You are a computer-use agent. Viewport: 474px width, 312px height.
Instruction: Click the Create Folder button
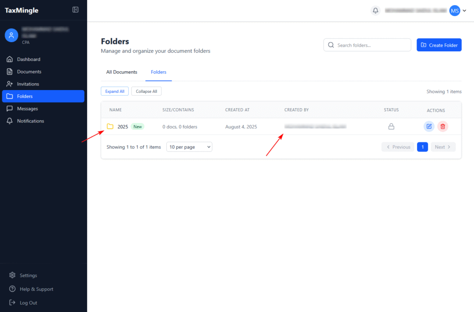pyautogui.click(x=439, y=45)
